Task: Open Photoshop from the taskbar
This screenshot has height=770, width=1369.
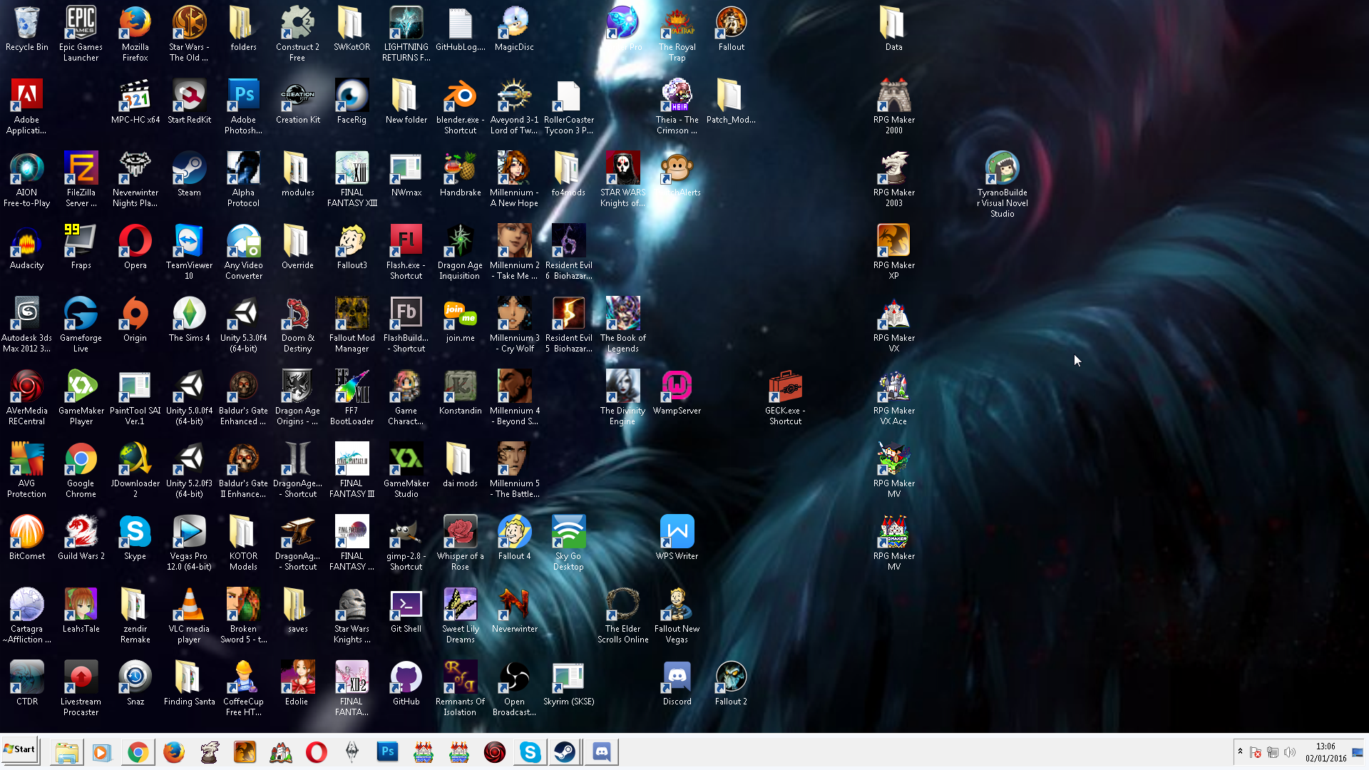Action: click(x=387, y=752)
